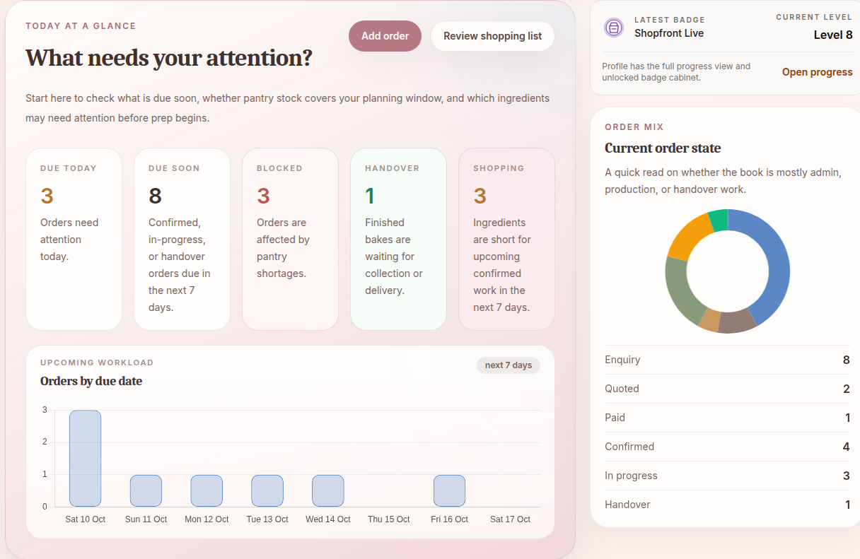Click the Mon 12 Oct bar
The height and width of the screenshot is (559, 860).
click(x=207, y=490)
